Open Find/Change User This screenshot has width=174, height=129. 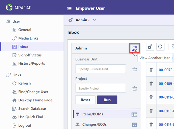click(33, 92)
